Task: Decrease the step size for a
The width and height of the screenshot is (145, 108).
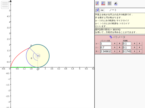Action: point(135,44)
